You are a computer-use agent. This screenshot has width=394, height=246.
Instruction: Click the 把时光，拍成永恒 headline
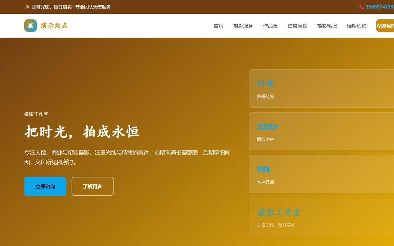[82, 132]
